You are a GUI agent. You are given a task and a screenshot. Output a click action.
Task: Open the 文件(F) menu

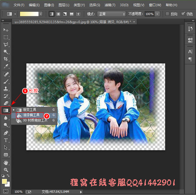click(x=19, y=5)
